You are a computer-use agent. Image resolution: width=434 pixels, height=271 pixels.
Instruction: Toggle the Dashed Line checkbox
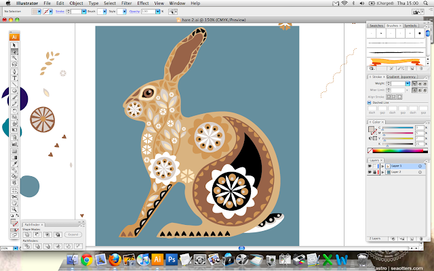tap(369, 102)
